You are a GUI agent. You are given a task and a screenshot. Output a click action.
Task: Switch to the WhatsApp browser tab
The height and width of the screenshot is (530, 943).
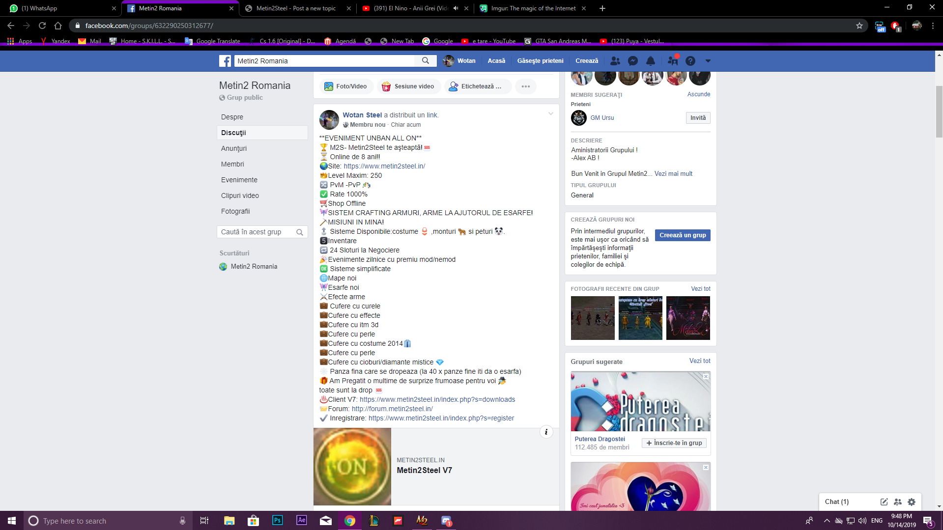(x=61, y=8)
